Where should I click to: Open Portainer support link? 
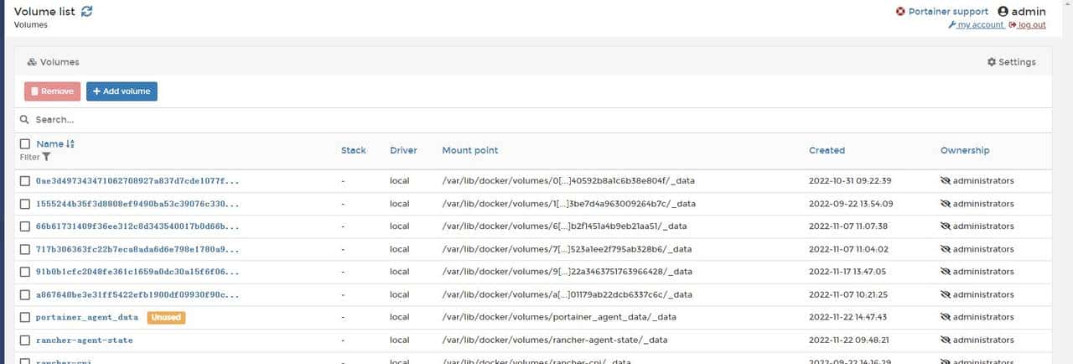(x=948, y=12)
